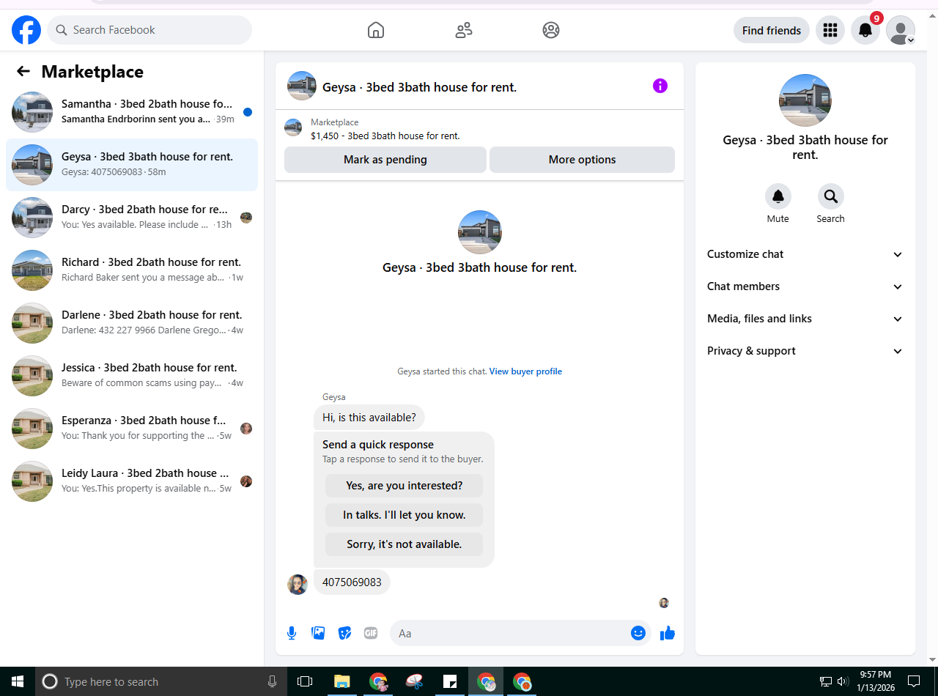Click the taskbar microphone search icon
Image resolution: width=938 pixels, height=696 pixels.
[x=273, y=681]
